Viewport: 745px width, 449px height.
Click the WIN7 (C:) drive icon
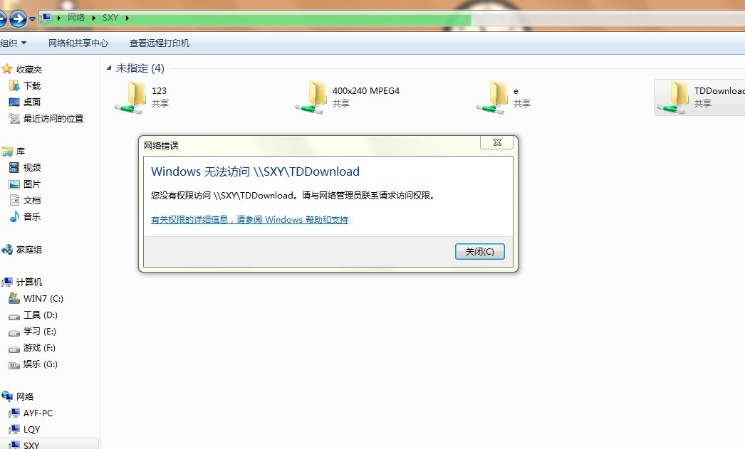point(14,299)
